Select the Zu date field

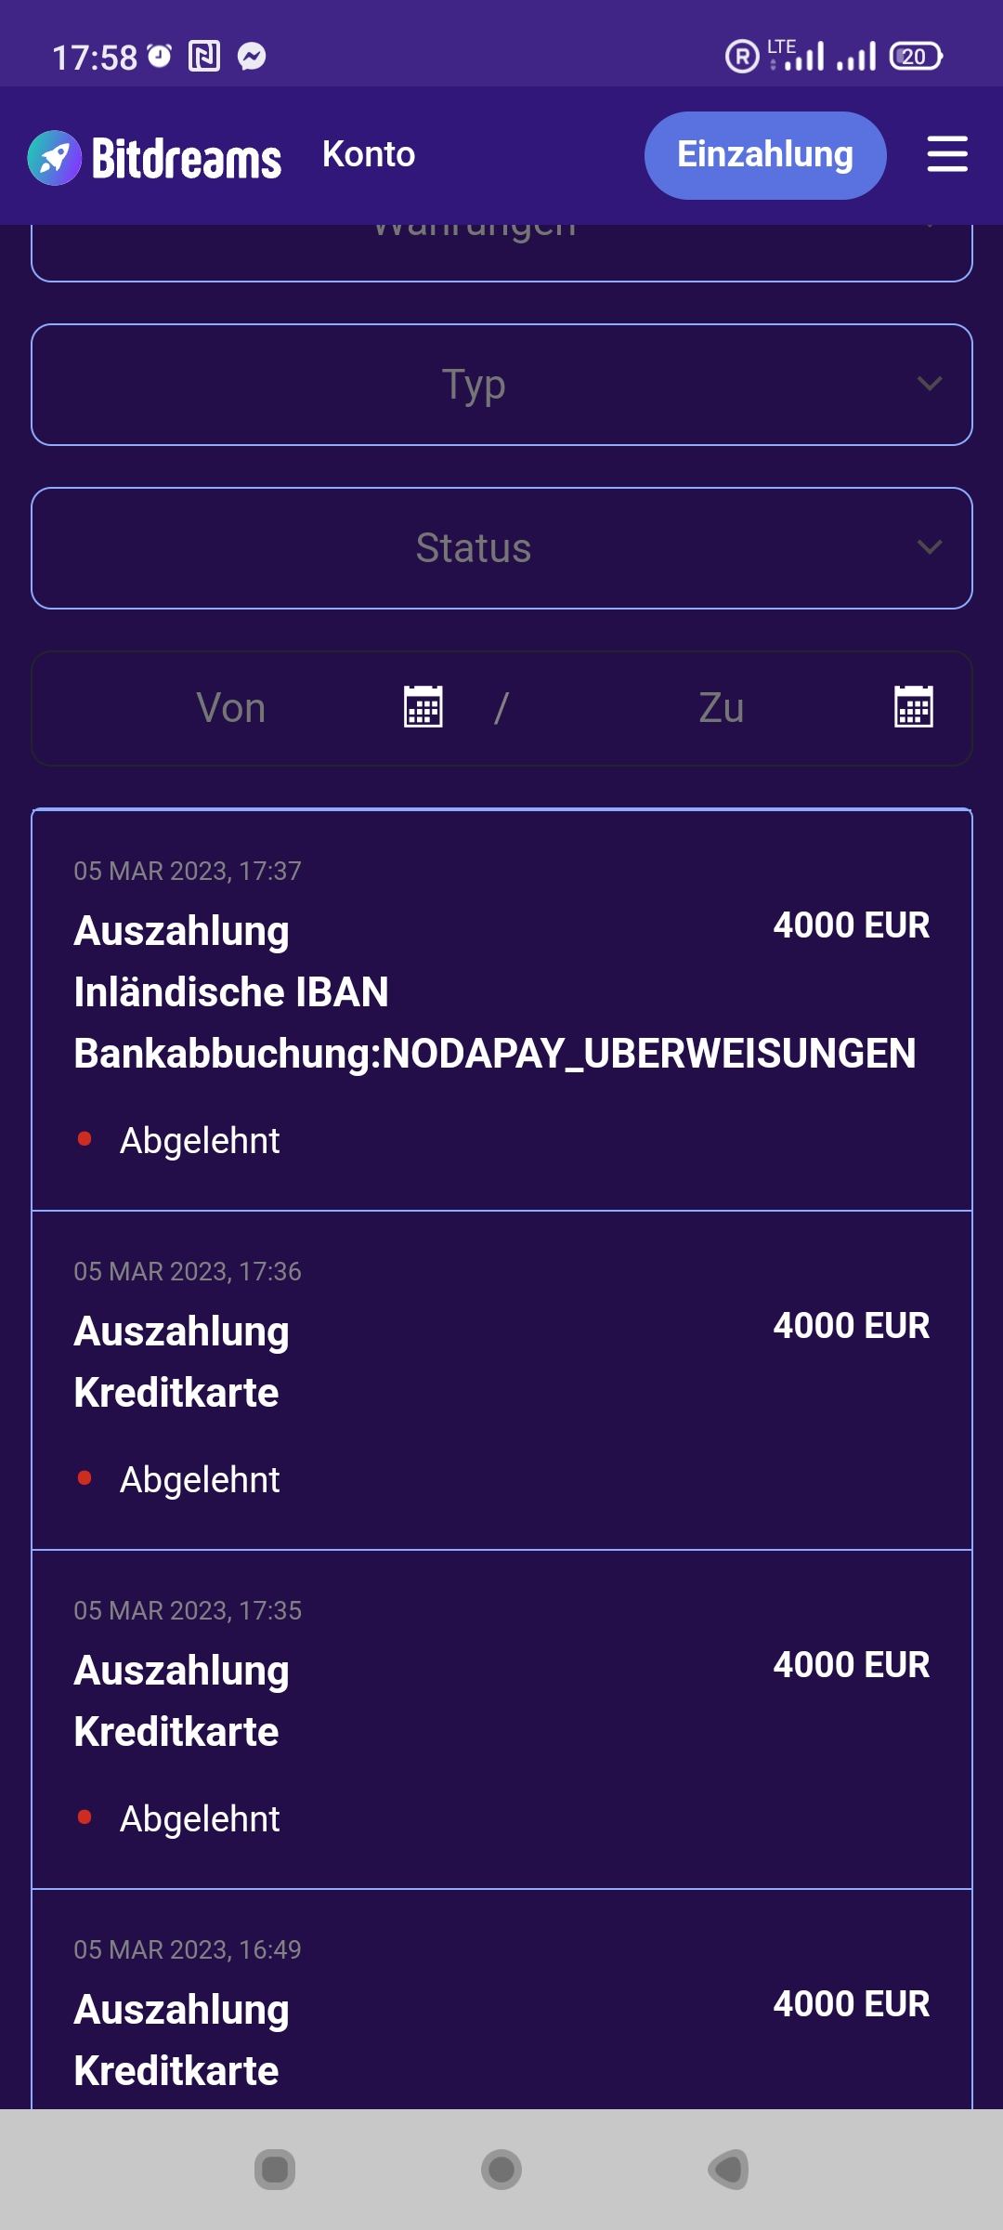752,708
